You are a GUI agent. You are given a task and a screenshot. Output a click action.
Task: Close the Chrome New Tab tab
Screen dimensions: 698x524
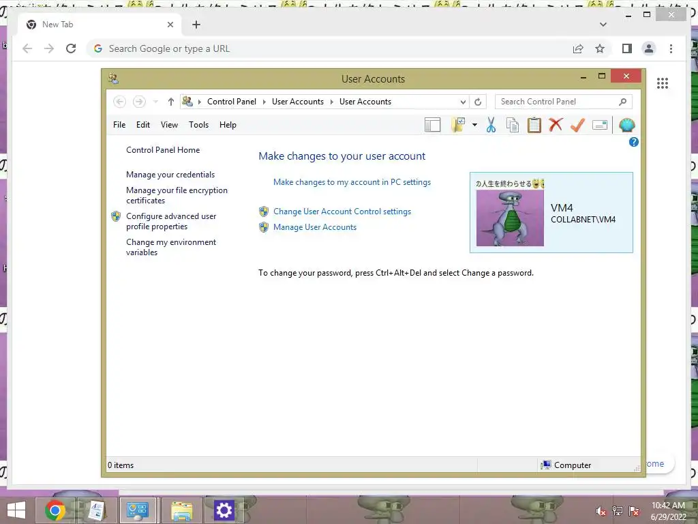coord(170,25)
